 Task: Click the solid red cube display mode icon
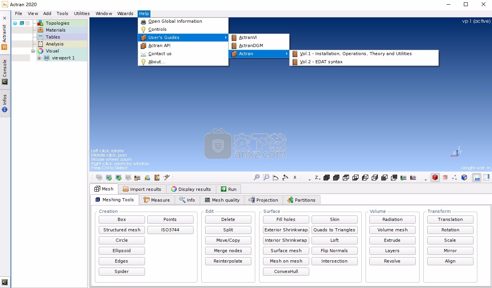click(x=435, y=177)
